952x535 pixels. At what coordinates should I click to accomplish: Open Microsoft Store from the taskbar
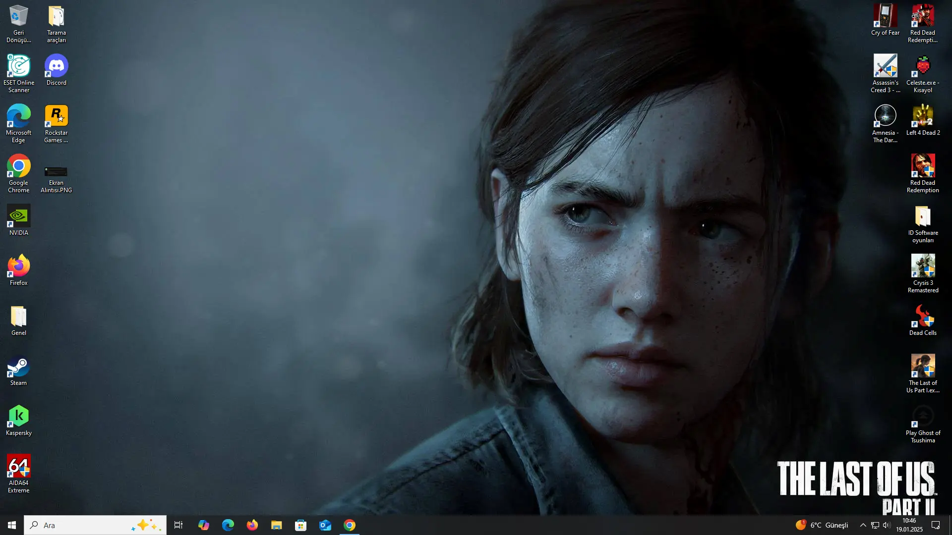(x=300, y=525)
